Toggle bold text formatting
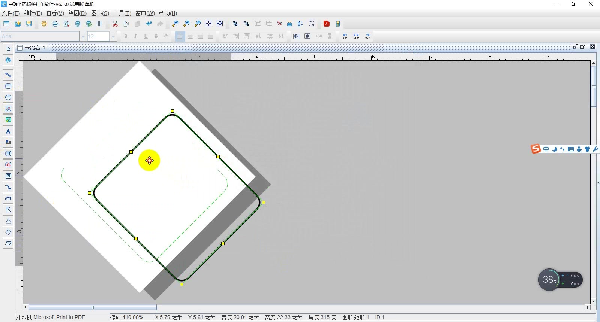This screenshot has height=322, width=600. [126, 36]
